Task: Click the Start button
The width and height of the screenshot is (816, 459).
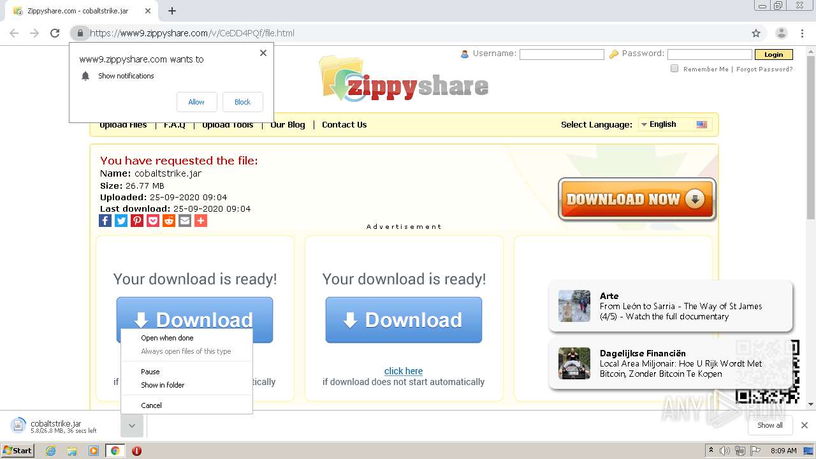Action: coord(17,451)
